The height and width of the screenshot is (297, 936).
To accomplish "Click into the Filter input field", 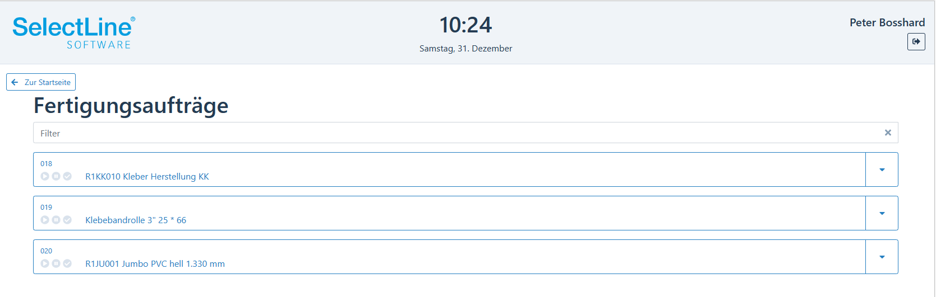I will point(457,133).
